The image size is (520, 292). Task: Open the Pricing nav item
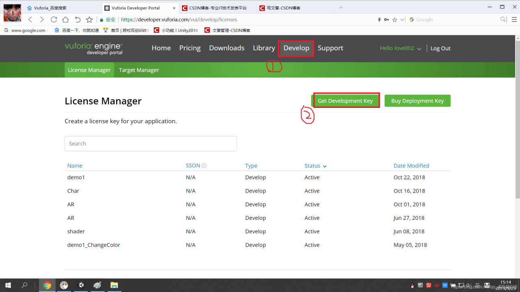click(190, 48)
